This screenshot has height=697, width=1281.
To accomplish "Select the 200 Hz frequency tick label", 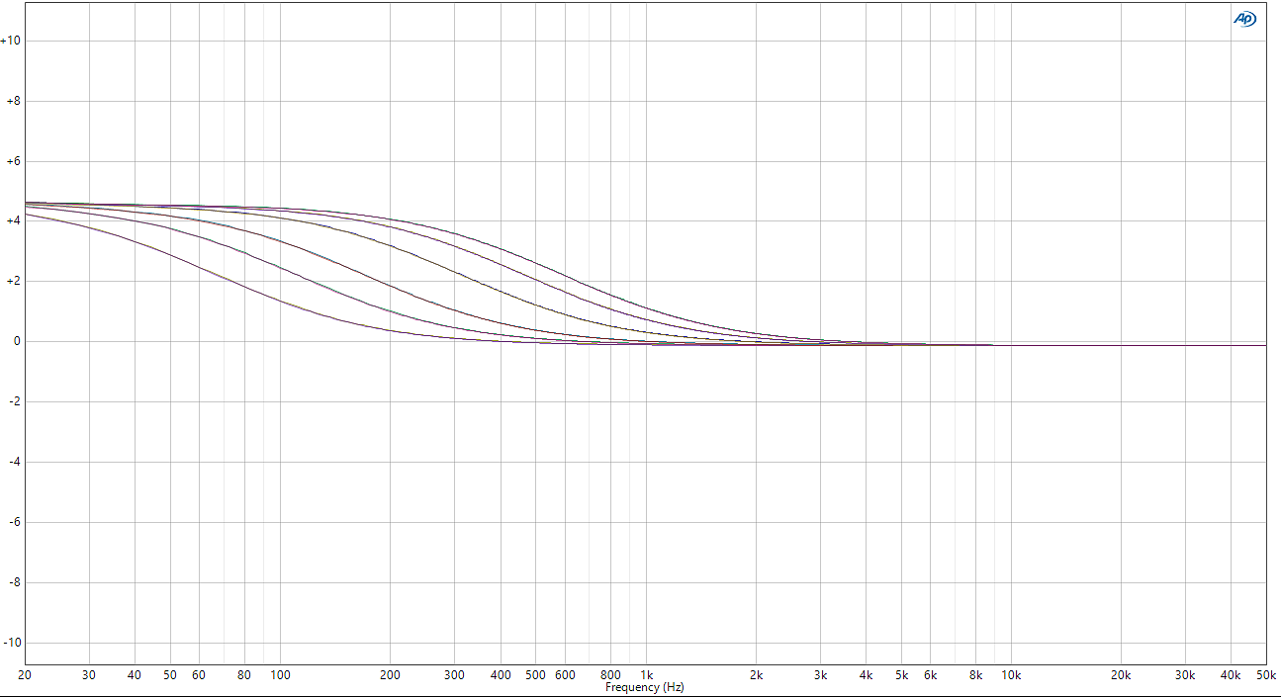I will coord(390,675).
